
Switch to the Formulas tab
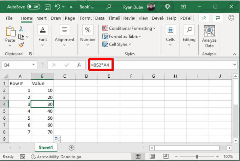tap(85, 18)
